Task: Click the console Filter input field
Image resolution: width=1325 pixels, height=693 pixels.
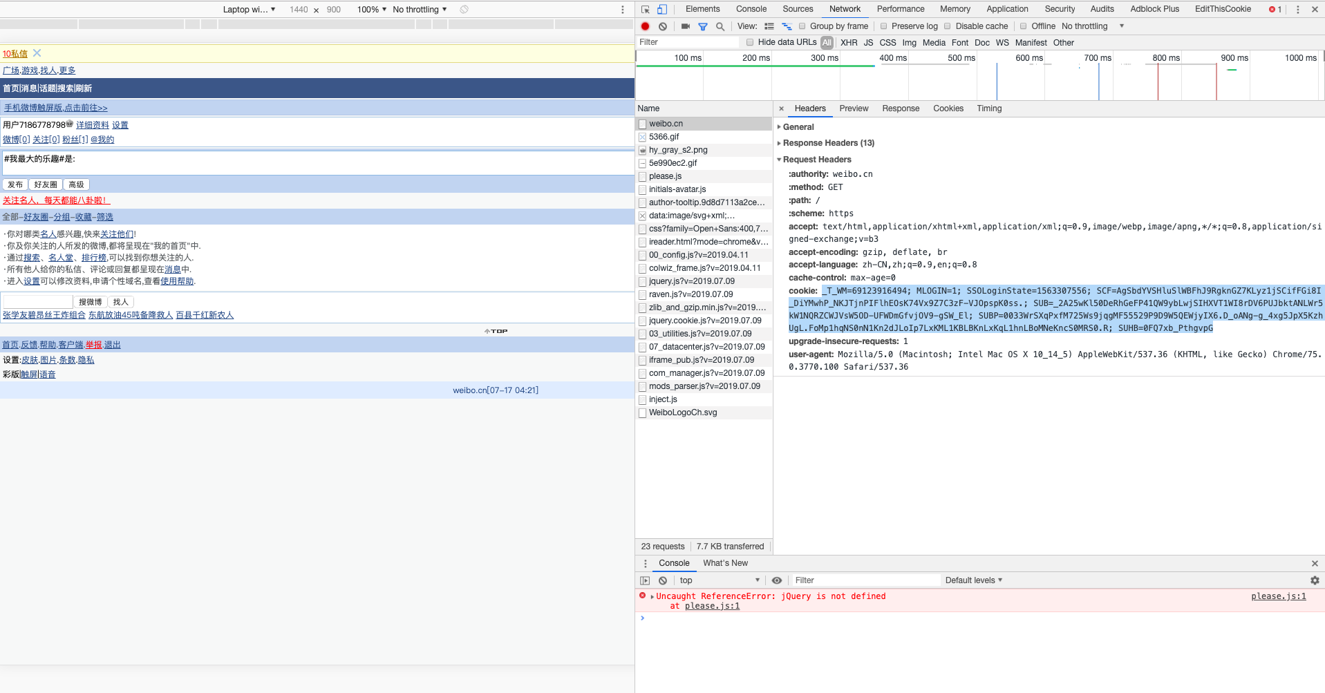Action: tap(865, 580)
